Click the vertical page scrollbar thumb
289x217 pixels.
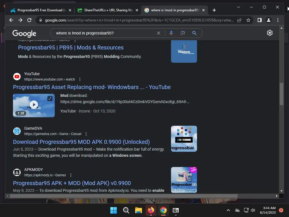click(281, 94)
